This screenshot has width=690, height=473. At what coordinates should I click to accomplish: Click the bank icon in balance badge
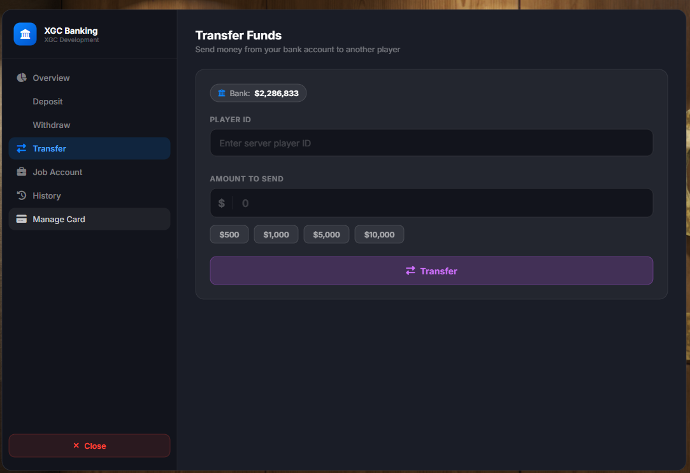pos(222,93)
